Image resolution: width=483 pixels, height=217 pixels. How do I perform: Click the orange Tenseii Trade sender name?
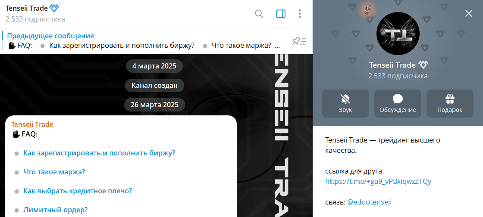tap(32, 124)
